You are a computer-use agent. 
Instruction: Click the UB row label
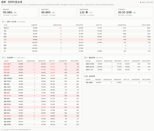5,51
